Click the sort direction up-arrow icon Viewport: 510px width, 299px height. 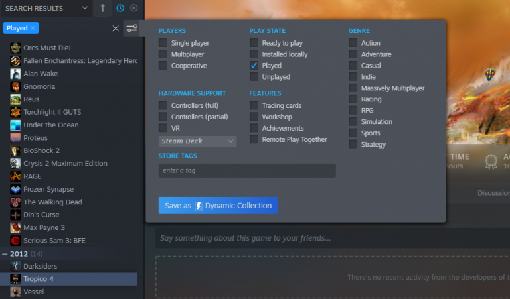(103, 8)
